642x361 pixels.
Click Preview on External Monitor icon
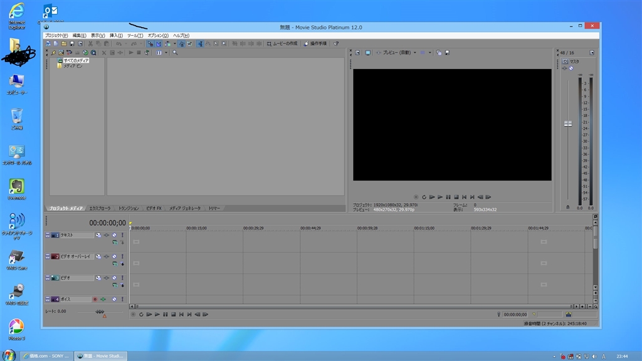[367, 53]
